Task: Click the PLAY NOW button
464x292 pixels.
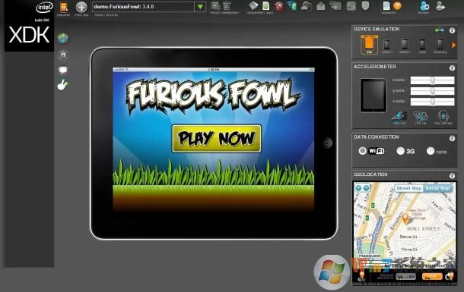Action: click(x=217, y=139)
